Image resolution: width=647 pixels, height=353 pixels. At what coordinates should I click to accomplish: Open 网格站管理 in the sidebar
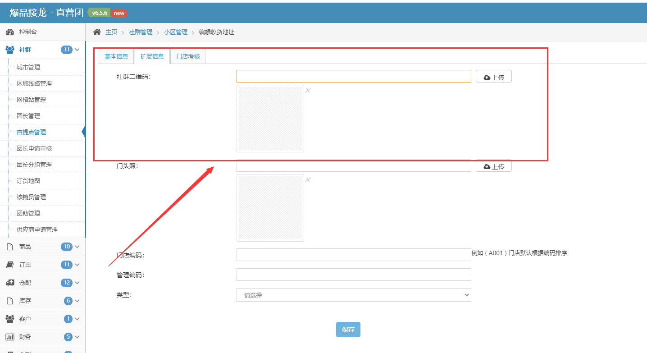pos(31,100)
